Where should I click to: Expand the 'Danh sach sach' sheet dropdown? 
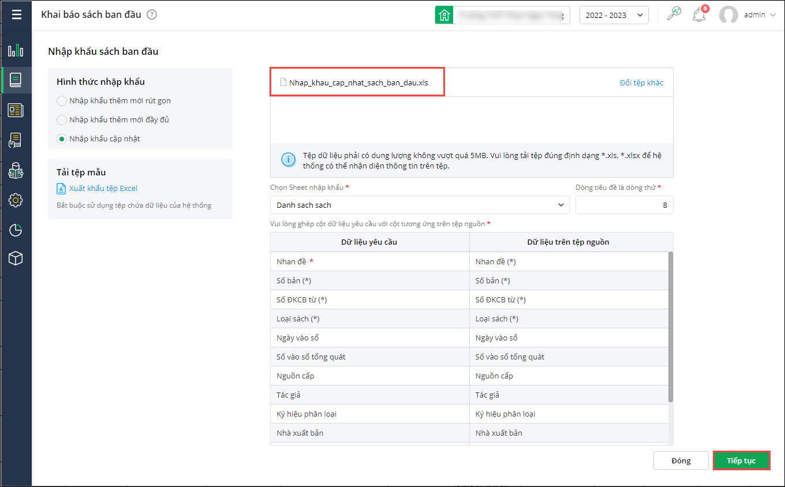[x=420, y=205]
